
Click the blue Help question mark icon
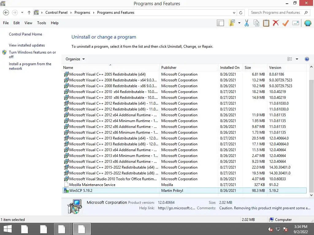pyautogui.click(x=307, y=59)
